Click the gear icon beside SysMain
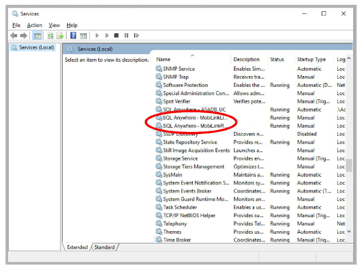 point(159,175)
